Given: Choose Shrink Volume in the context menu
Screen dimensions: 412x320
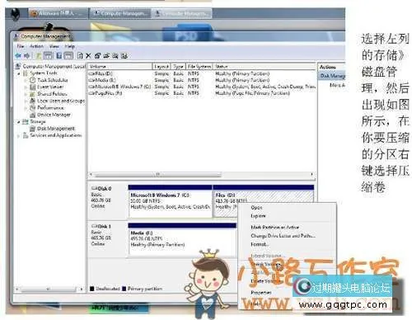Looking at the screenshot, I should pyautogui.click(x=265, y=264).
